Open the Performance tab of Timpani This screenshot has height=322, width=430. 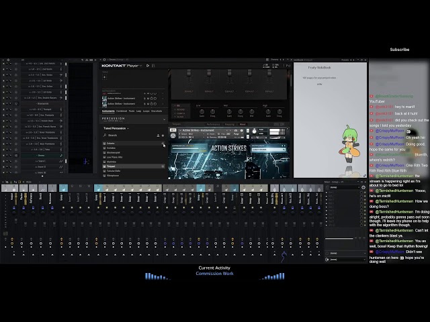click(213, 124)
